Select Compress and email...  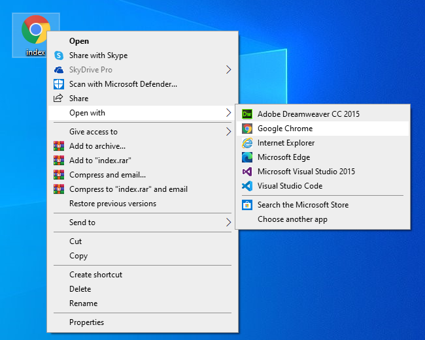[143, 175]
